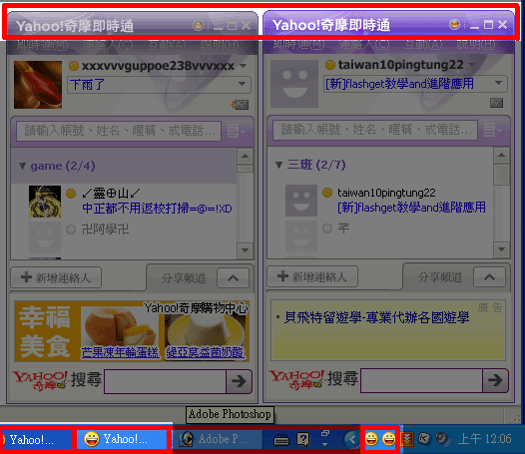Viewport: 525px width, 454px height.
Task: Collapse the game (2/4) group
Action: point(22,166)
